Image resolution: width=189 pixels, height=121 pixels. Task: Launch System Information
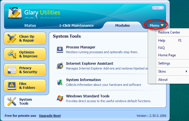(x=83, y=80)
